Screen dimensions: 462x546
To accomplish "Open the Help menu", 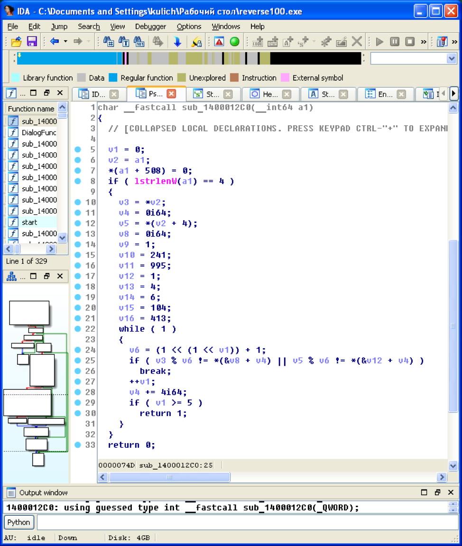I will click(x=257, y=27).
